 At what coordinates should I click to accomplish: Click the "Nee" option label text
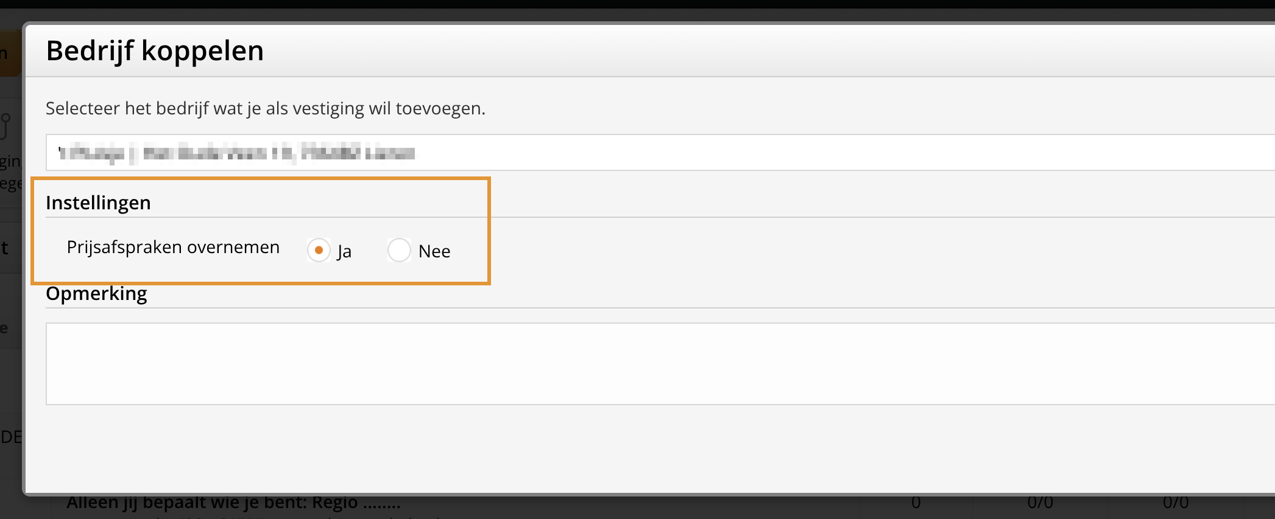point(434,251)
